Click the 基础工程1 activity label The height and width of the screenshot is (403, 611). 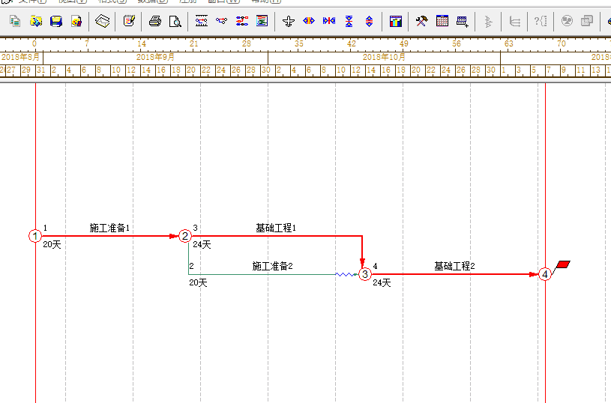276,228
